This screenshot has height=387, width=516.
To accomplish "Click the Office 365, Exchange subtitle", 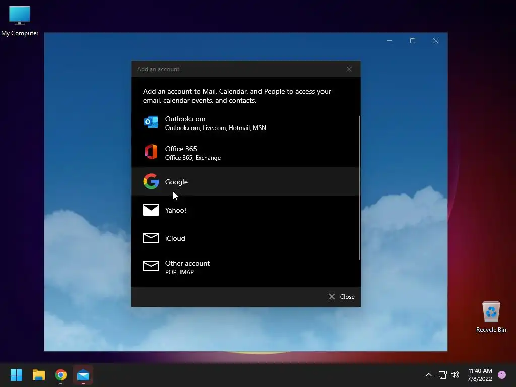I will (x=193, y=158).
